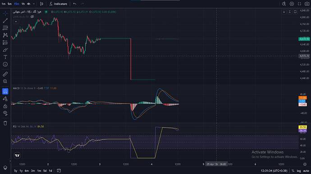Open the Indicators dialog
This screenshot has width=311, height=174.
[x=58, y=4]
